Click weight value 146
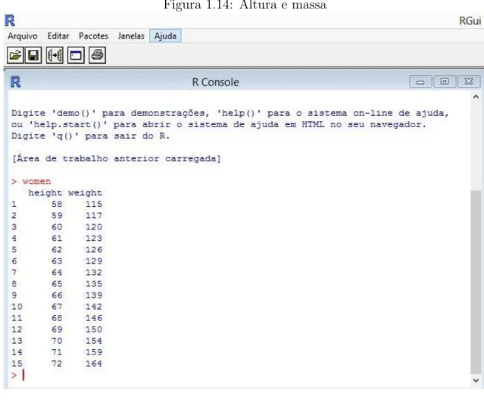 click(94, 318)
